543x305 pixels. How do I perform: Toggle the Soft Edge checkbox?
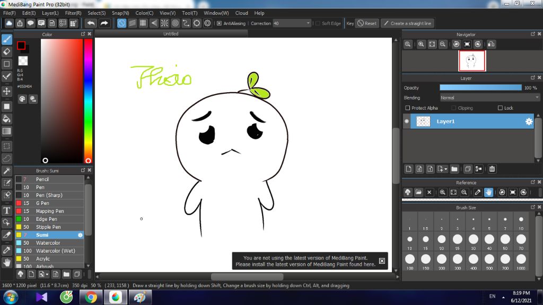[x=318, y=23]
